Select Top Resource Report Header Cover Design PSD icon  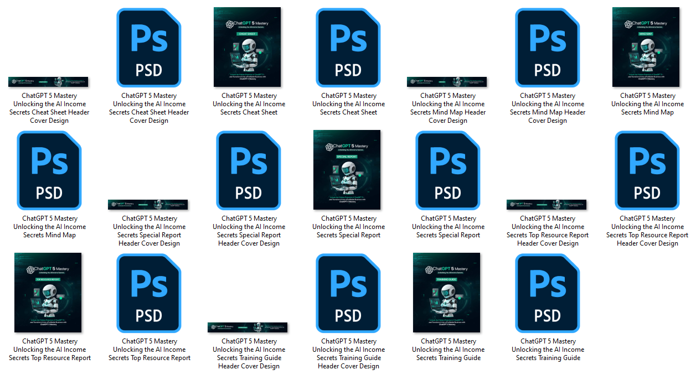point(647,170)
